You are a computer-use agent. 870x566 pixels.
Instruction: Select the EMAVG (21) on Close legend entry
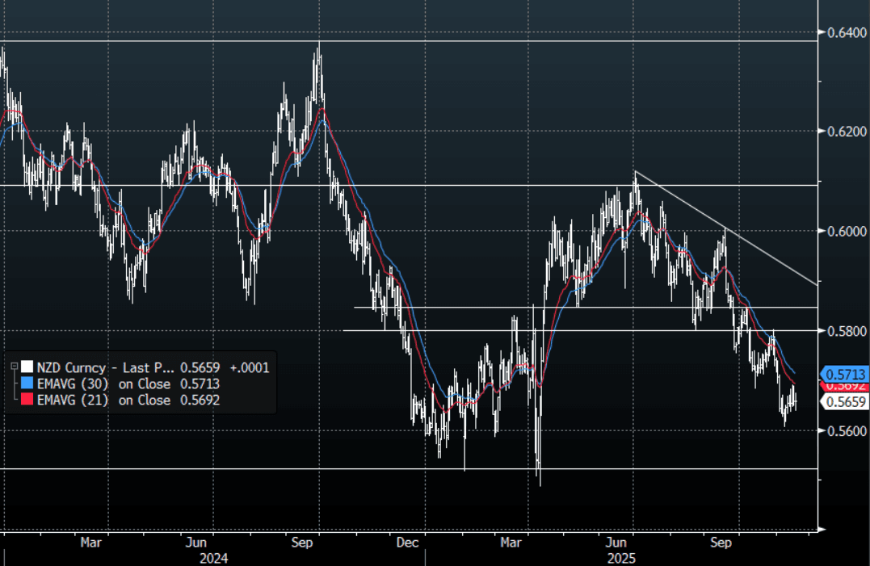[x=103, y=400]
